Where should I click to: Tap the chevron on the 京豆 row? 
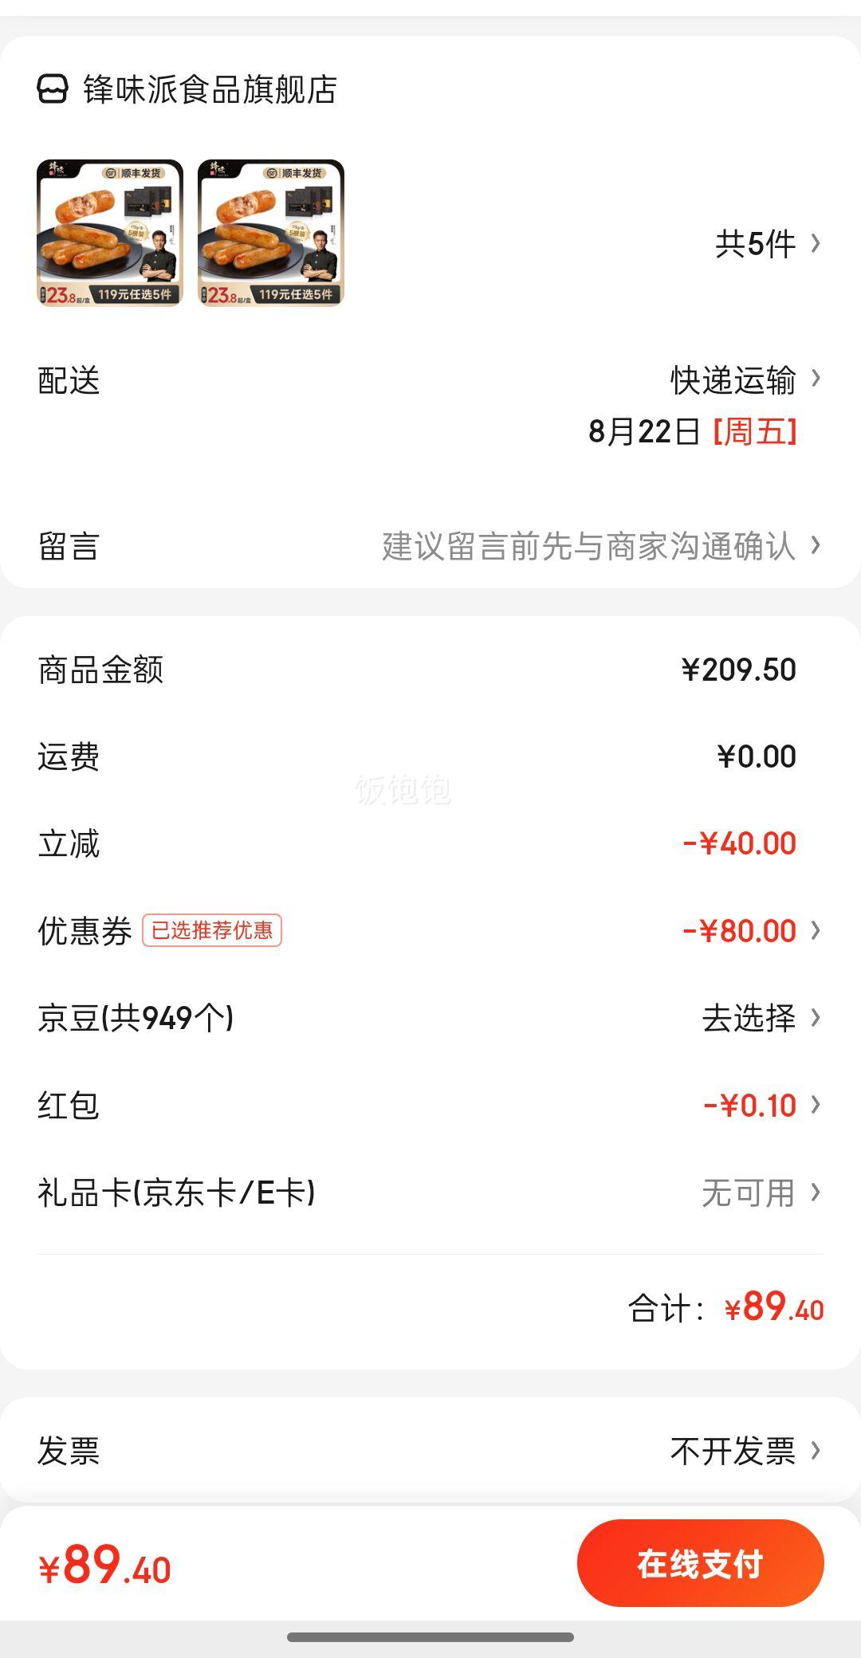coord(816,1017)
